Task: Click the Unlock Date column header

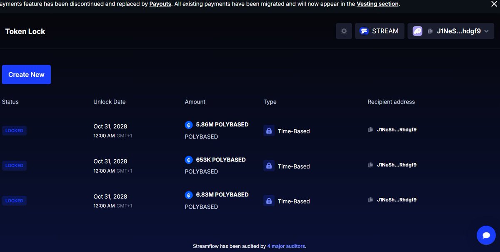Action: click(x=109, y=102)
